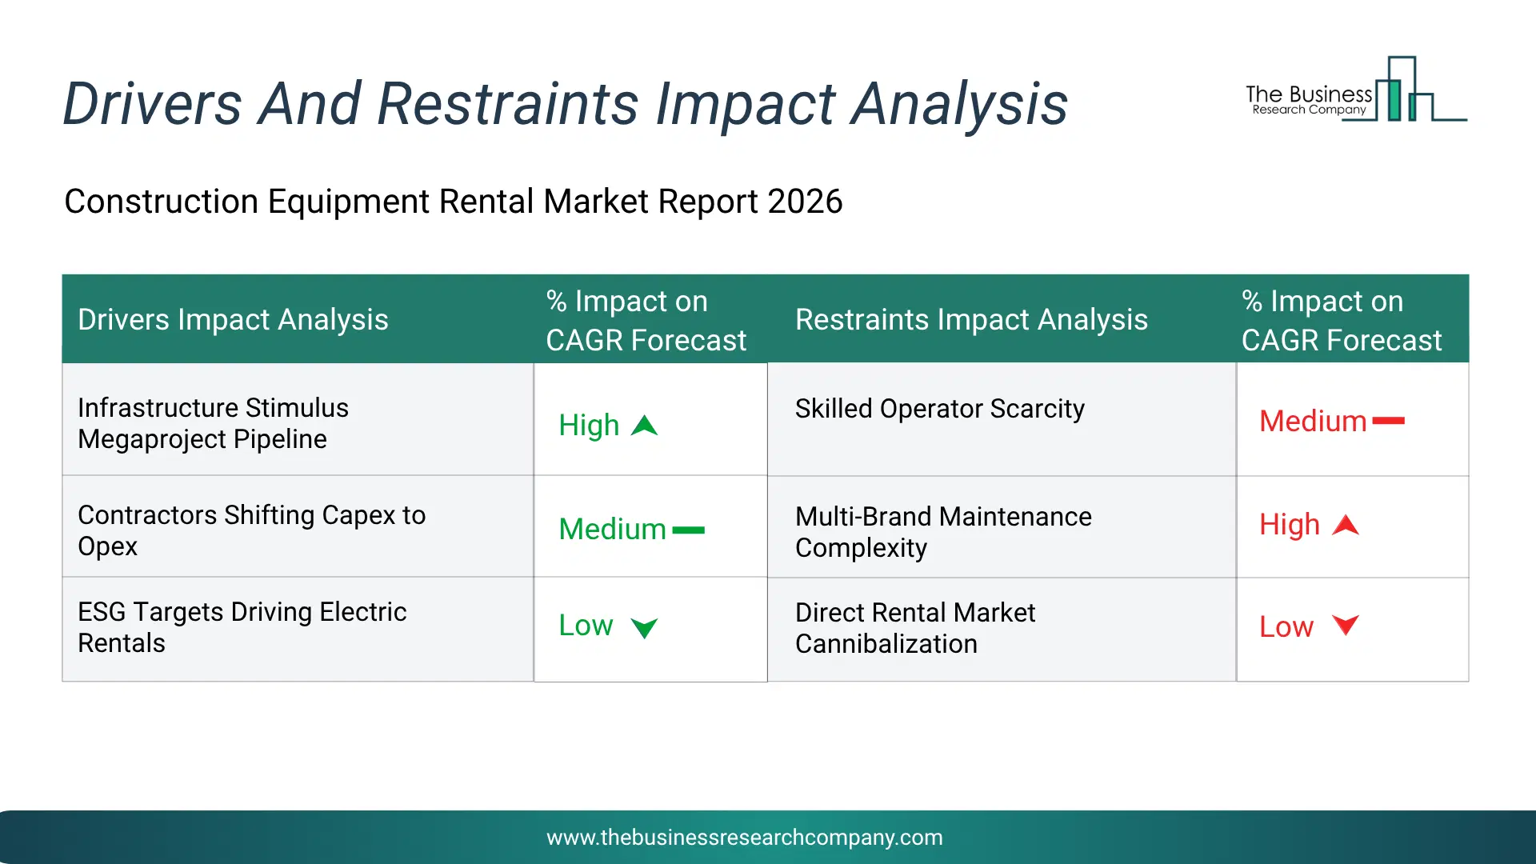Click green down arrow beside Low driver

[x=644, y=628]
